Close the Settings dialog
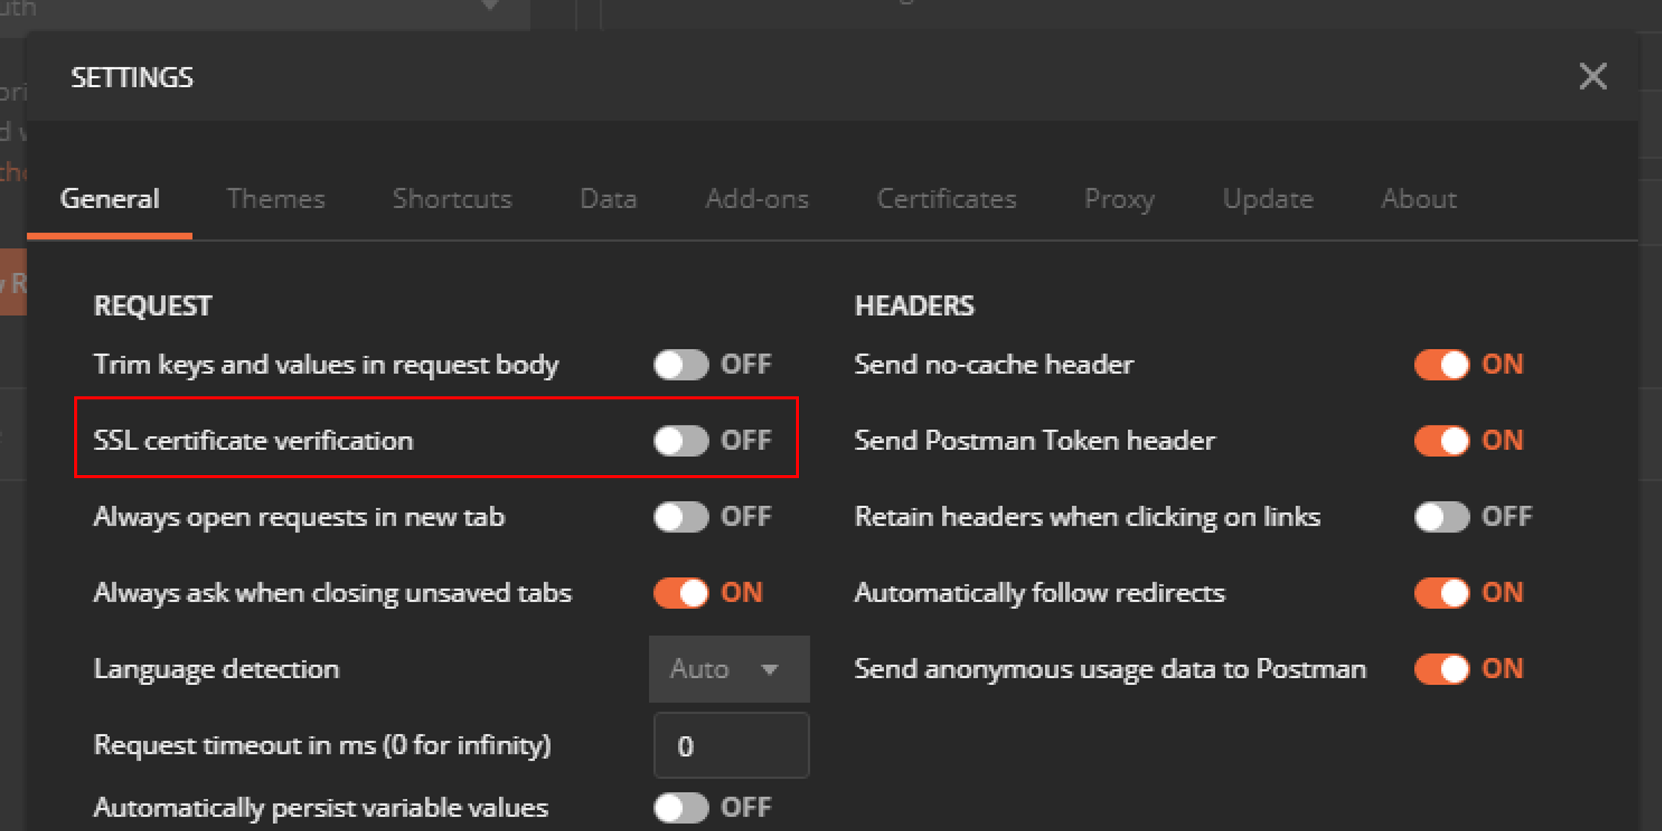The height and width of the screenshot is (831, 1662). [1592, 77]
